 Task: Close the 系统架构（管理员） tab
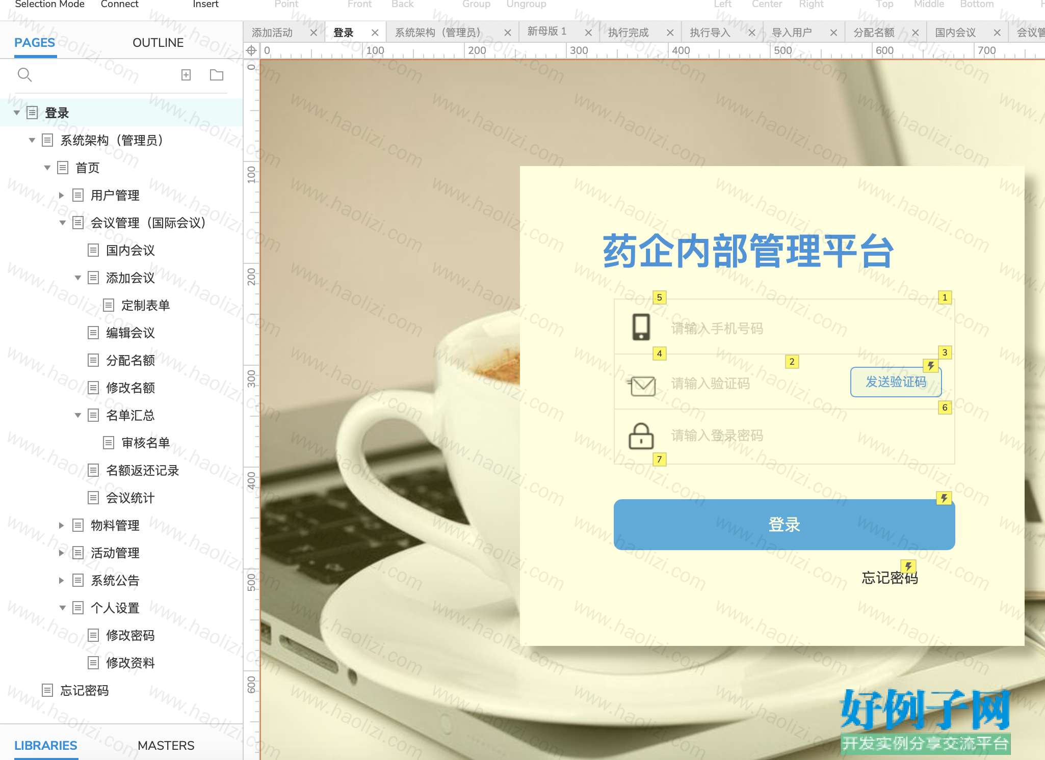click(x=507, y=33)
